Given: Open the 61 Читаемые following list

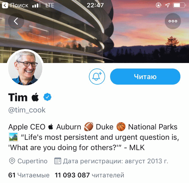Looking at the screenshot, I should tap(29, 175).
